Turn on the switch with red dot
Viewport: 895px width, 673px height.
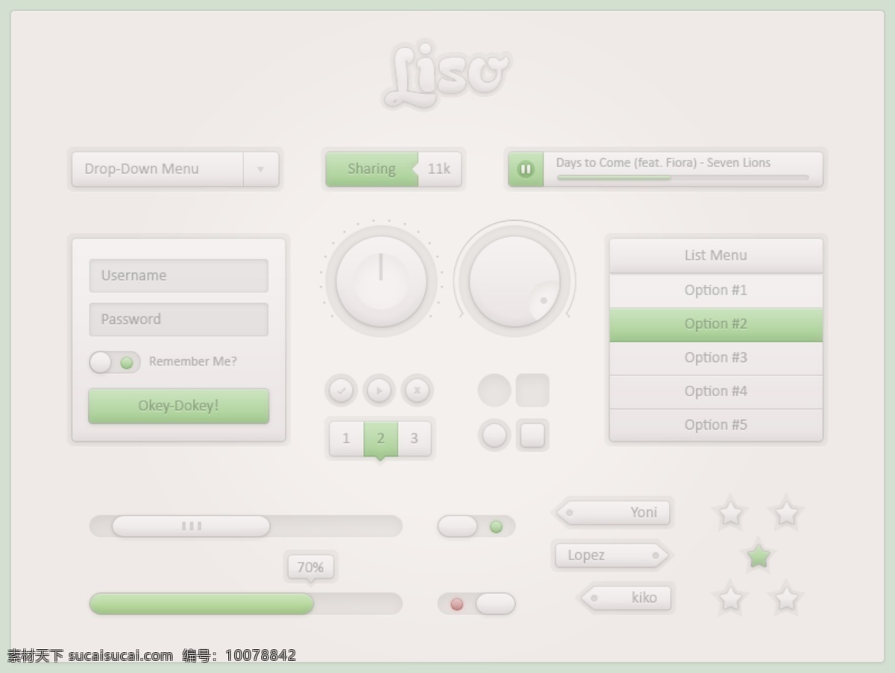pyautogui.click(x=476, y=604)
